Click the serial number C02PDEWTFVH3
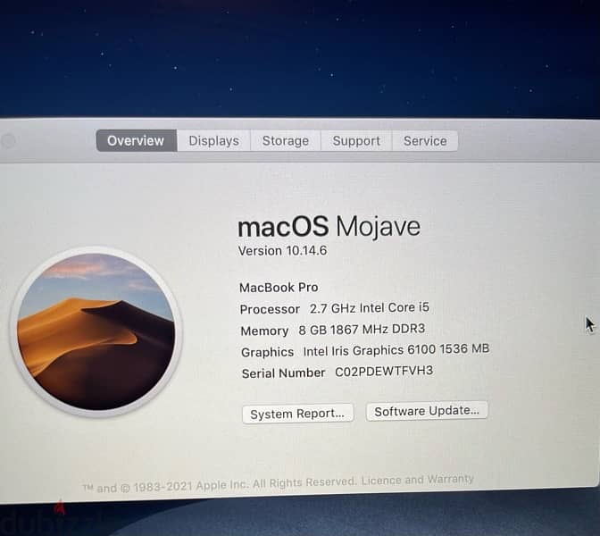 [383, 372]
